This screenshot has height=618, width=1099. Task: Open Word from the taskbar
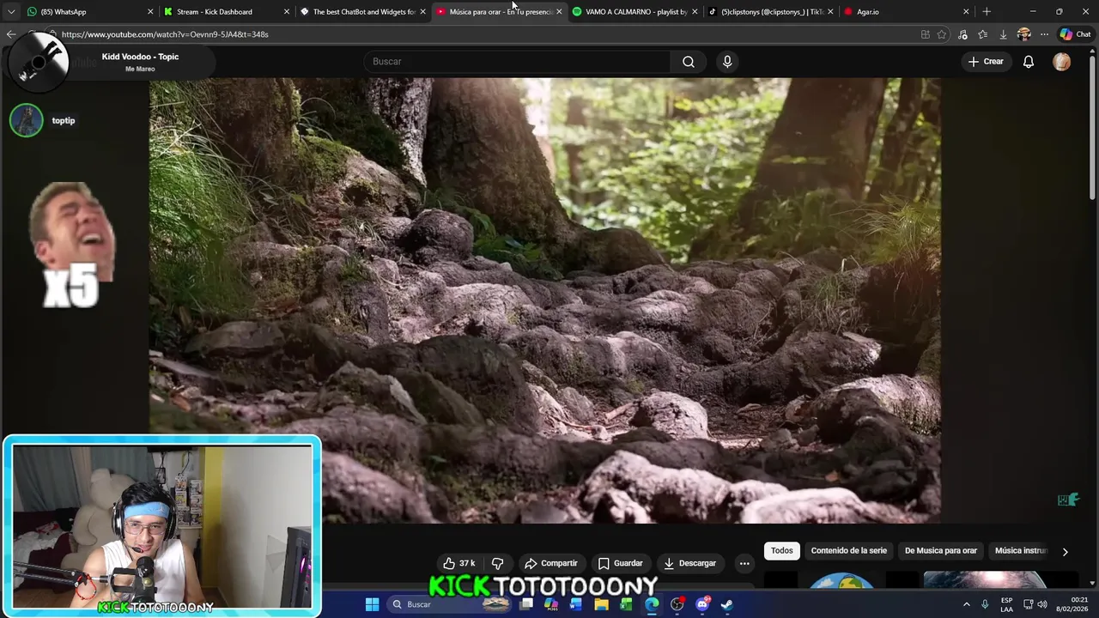coord(576,604)
